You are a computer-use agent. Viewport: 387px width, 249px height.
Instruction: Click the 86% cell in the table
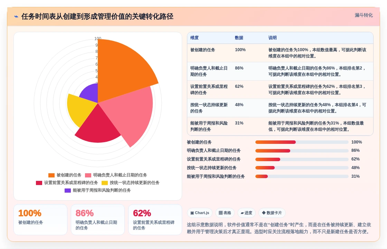tap(239, 68)
